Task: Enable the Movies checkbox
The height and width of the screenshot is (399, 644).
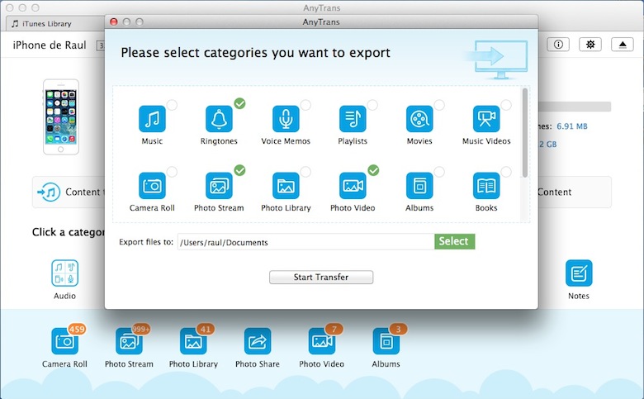Action: point(439,105)
